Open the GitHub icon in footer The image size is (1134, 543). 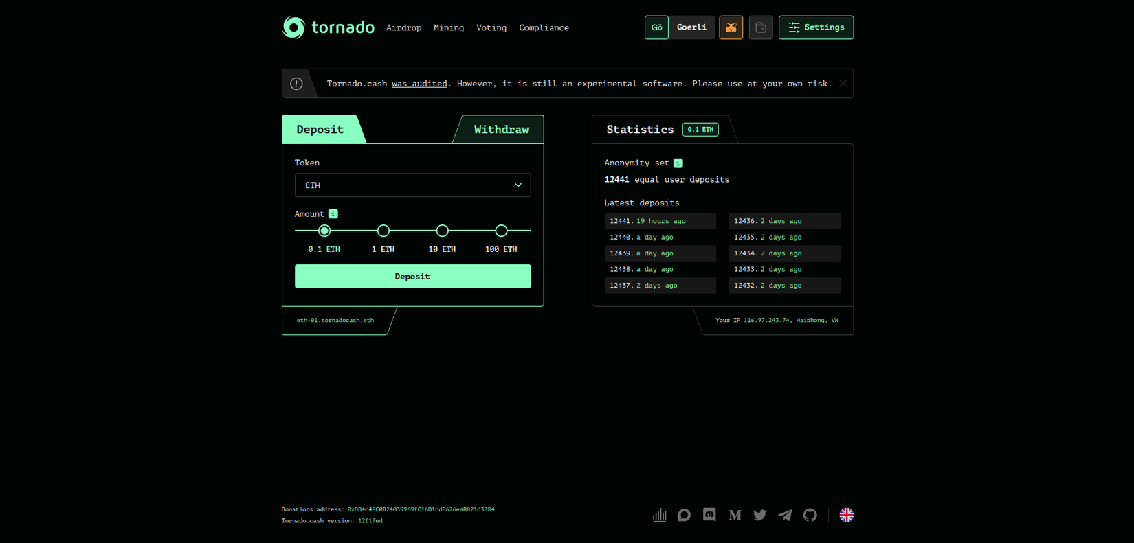pos(810,515)
